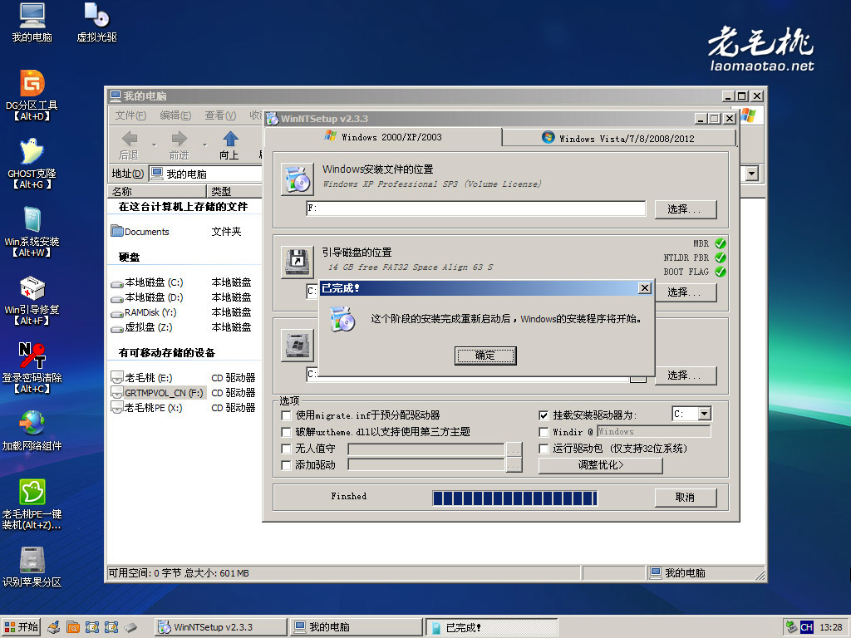The image size is (851, 638).
Task: Switch to Windows Vista/7/8/2008/2012 tab
Action: tap(618, 139)
